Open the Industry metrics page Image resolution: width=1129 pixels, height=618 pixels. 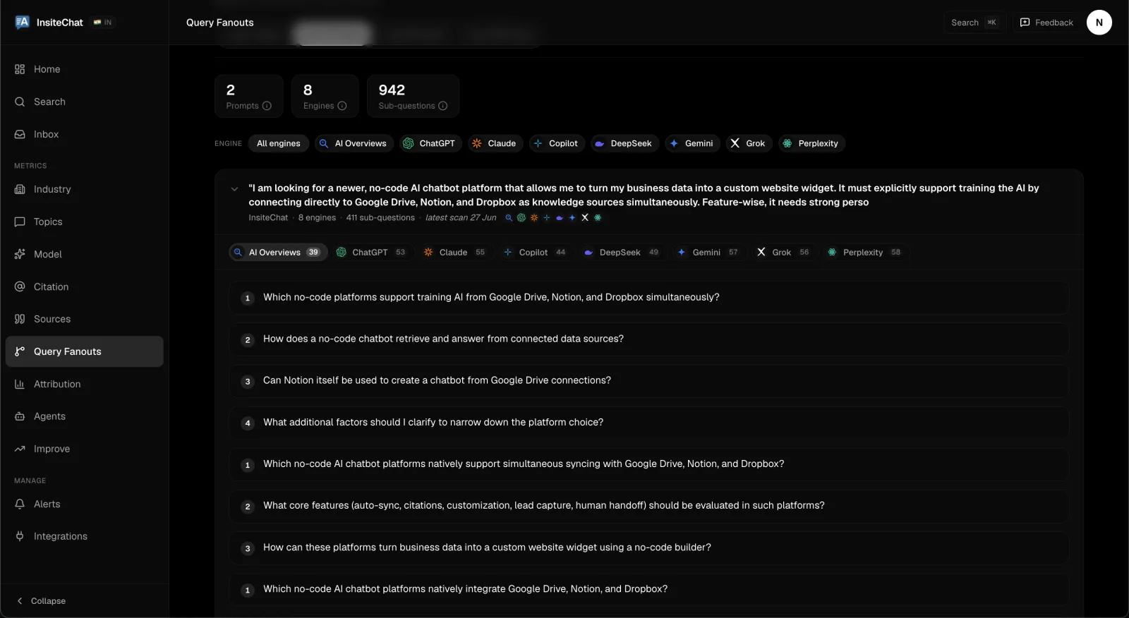click(84, 189)
